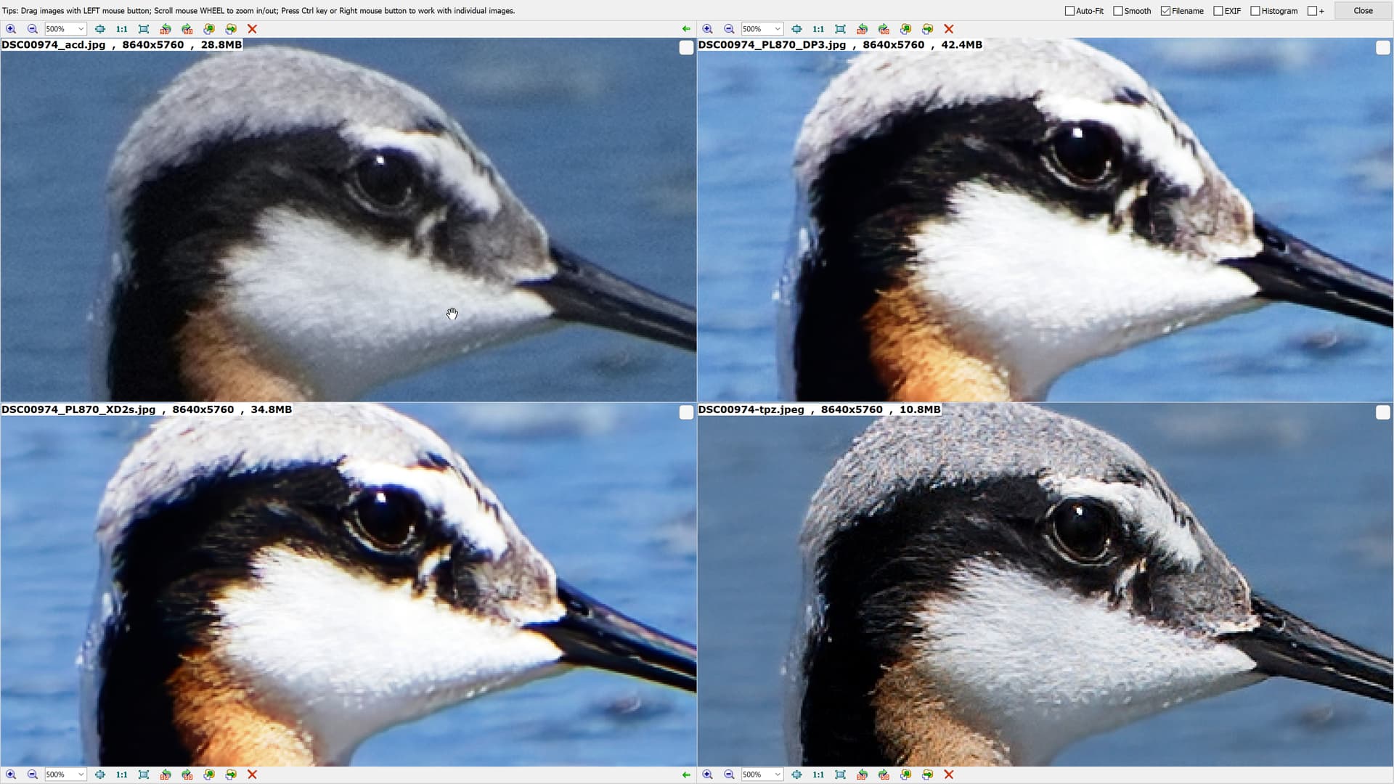Uncheck the Filename checkbox
The width and height of the screenshot is (1394, 784).
tap(1165, 11)
